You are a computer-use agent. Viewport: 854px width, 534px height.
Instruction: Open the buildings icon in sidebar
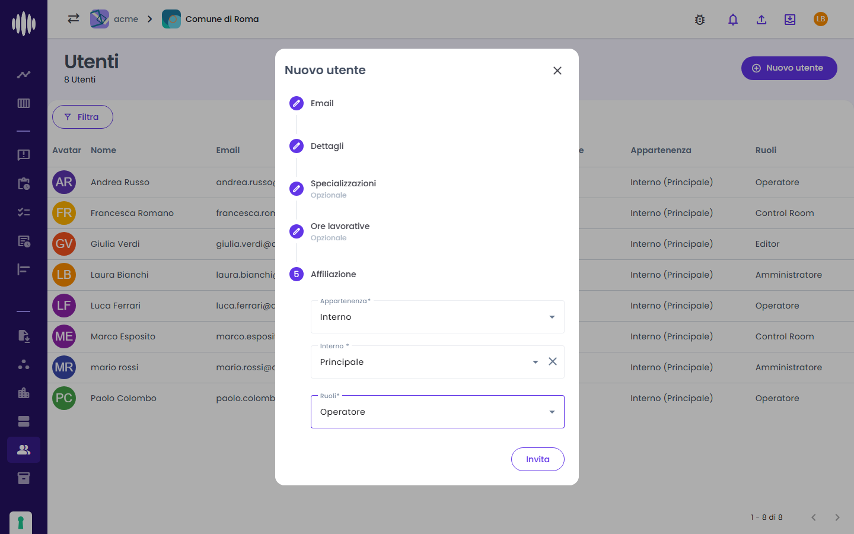pyautogui.click(x=24, y=393)
